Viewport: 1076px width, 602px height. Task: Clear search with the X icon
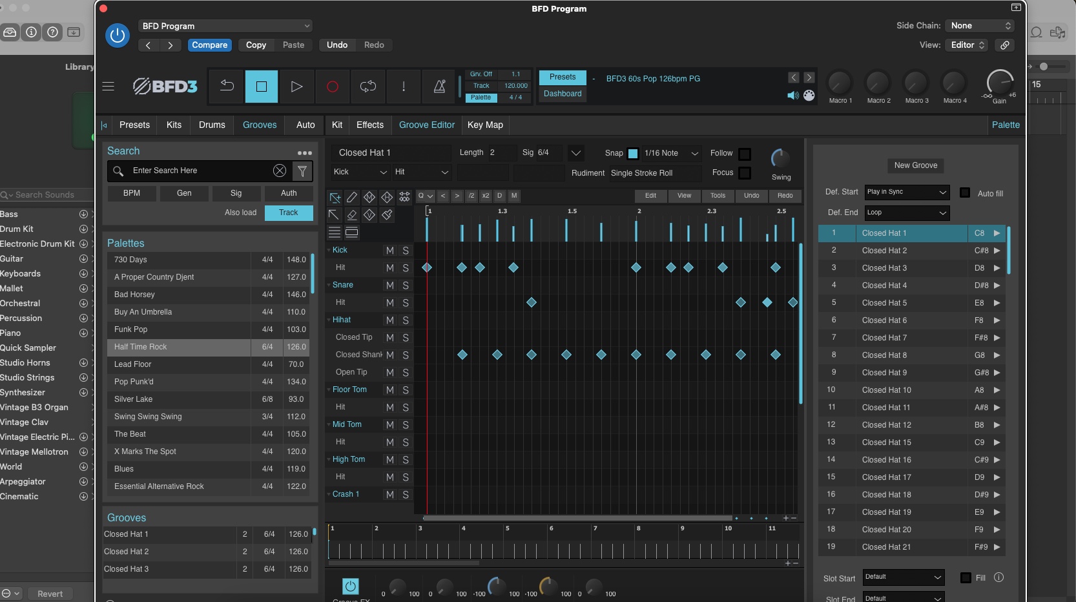[280, 171]
